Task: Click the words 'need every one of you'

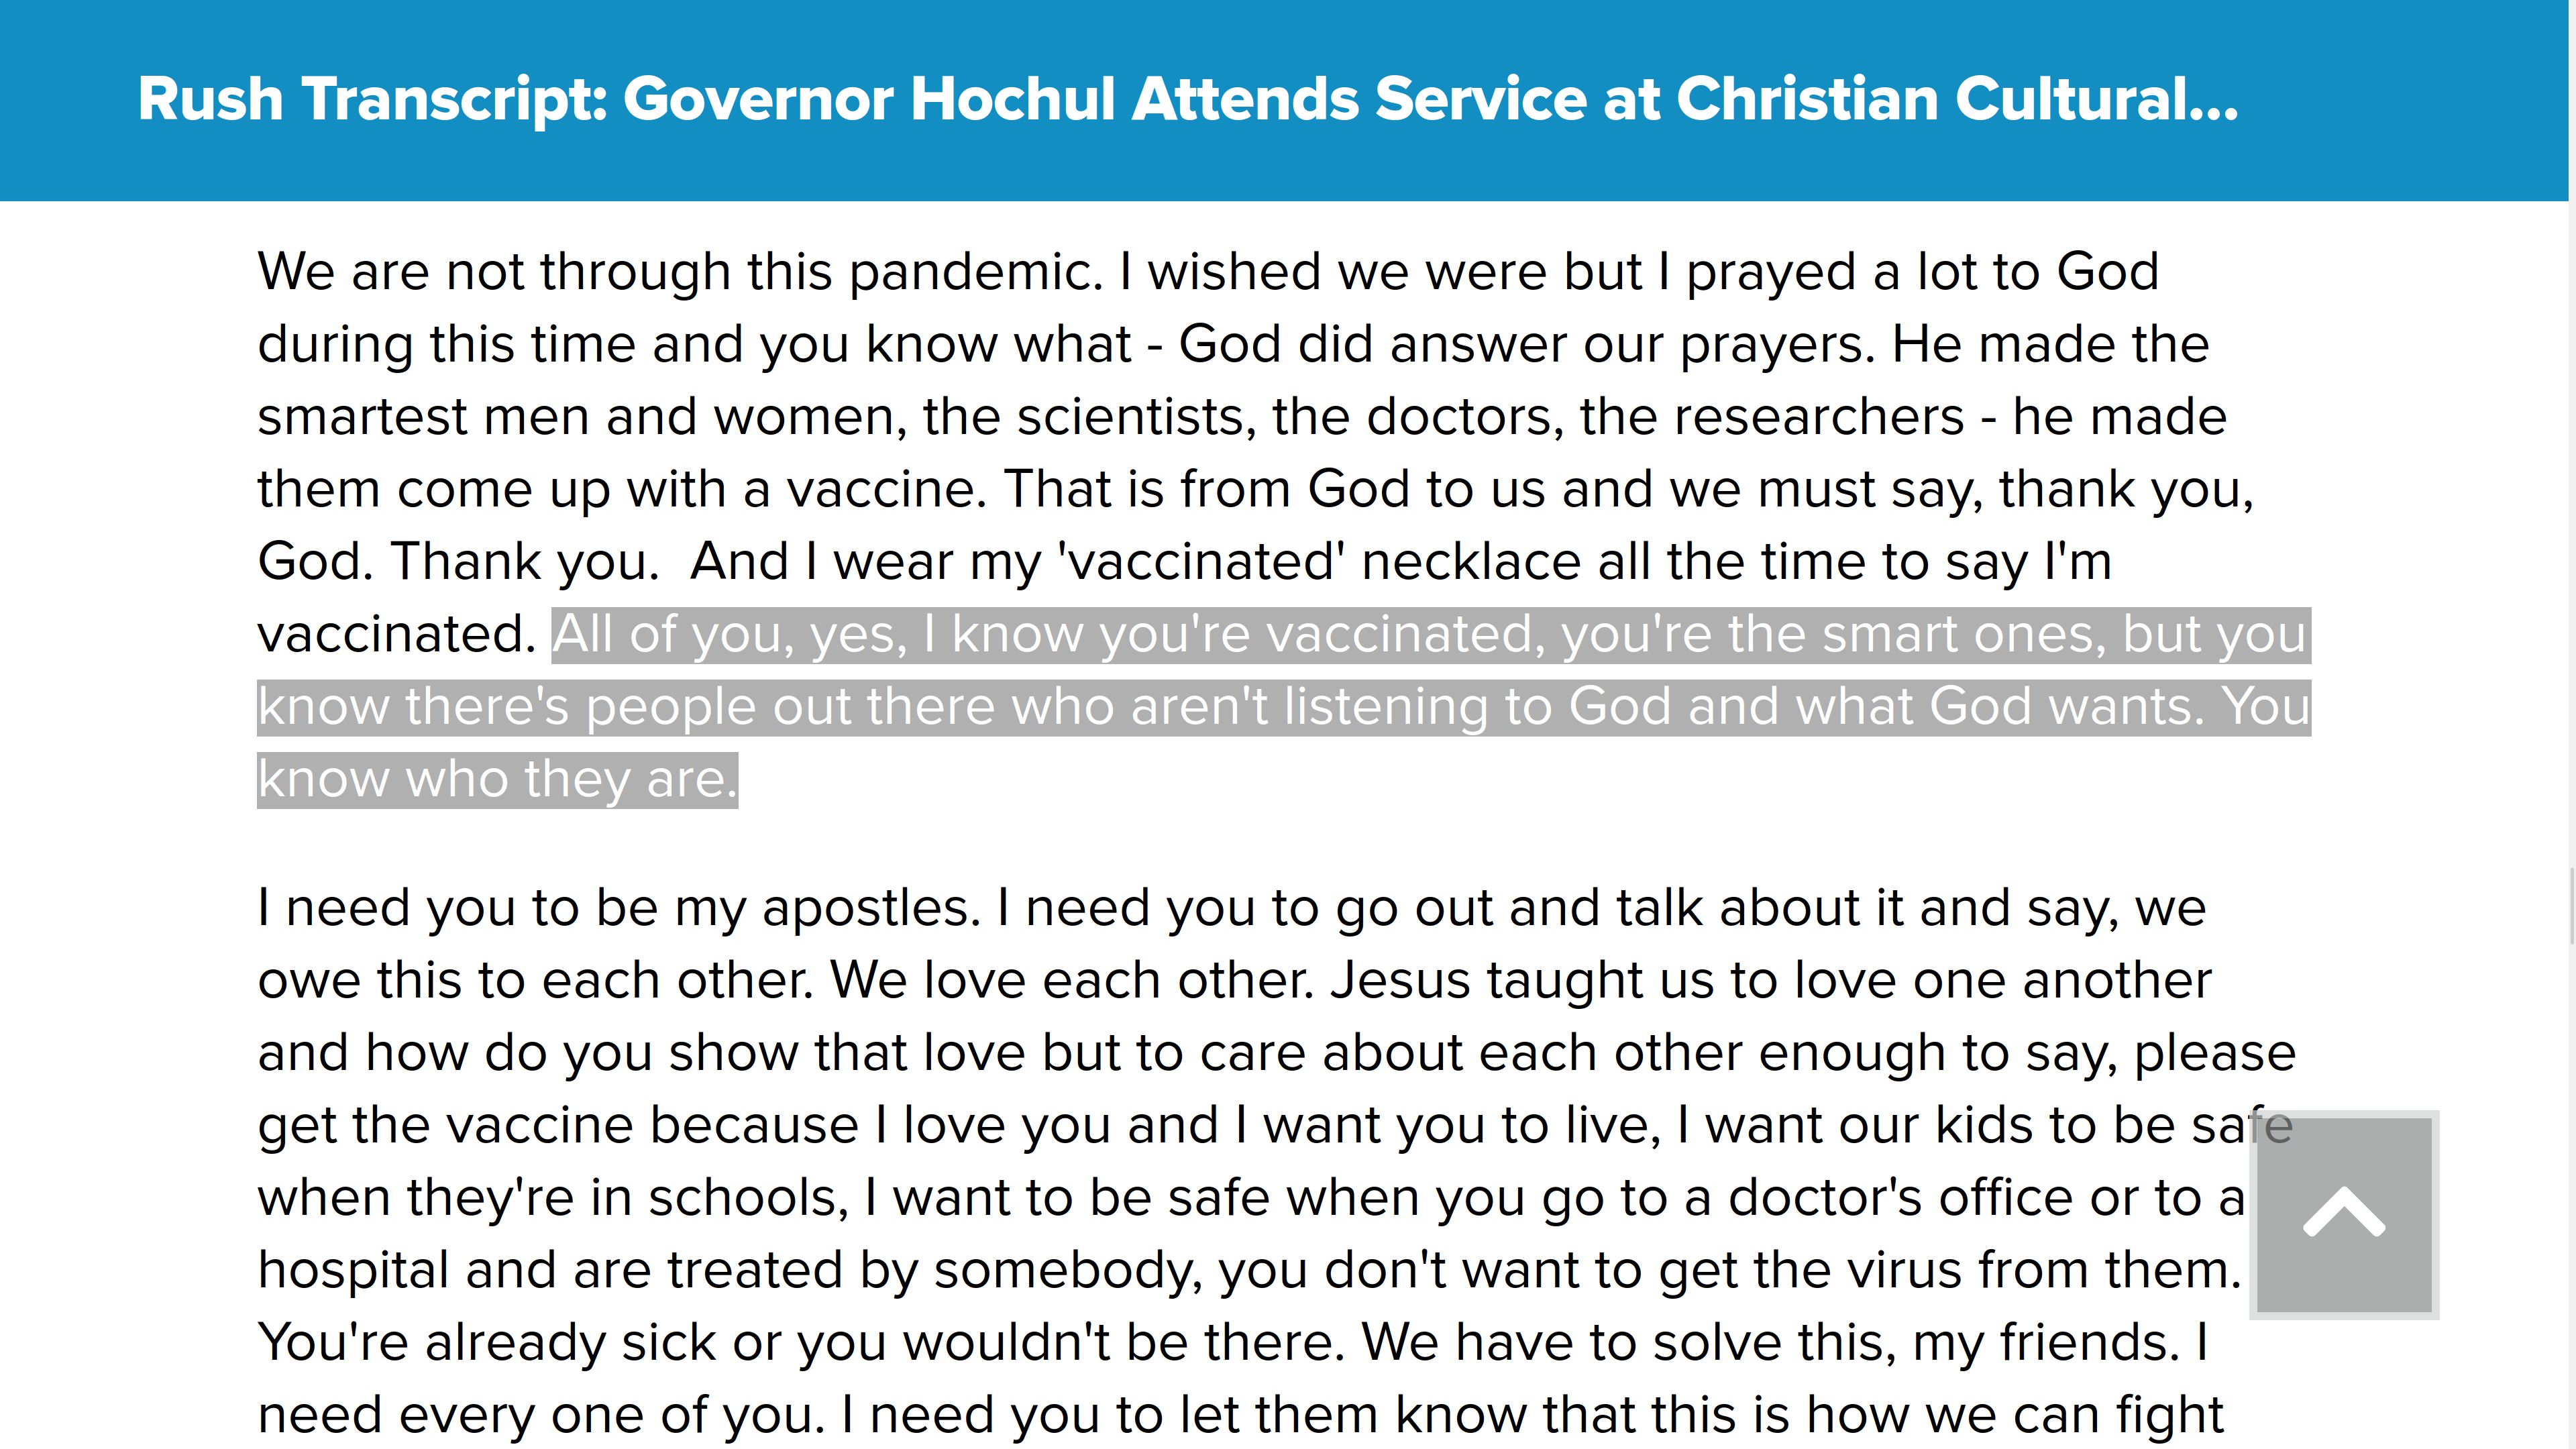Action: coord(541,1416)
